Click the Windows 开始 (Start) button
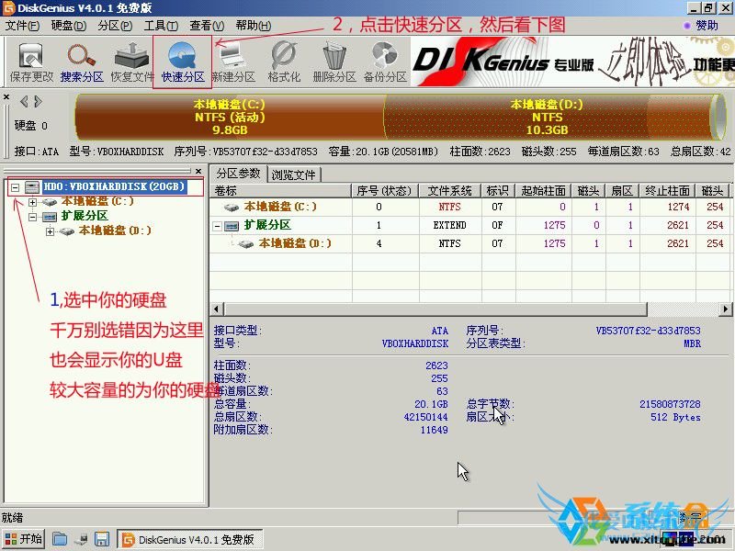Viewport: 735px width, 551px height. click(24, 539)
